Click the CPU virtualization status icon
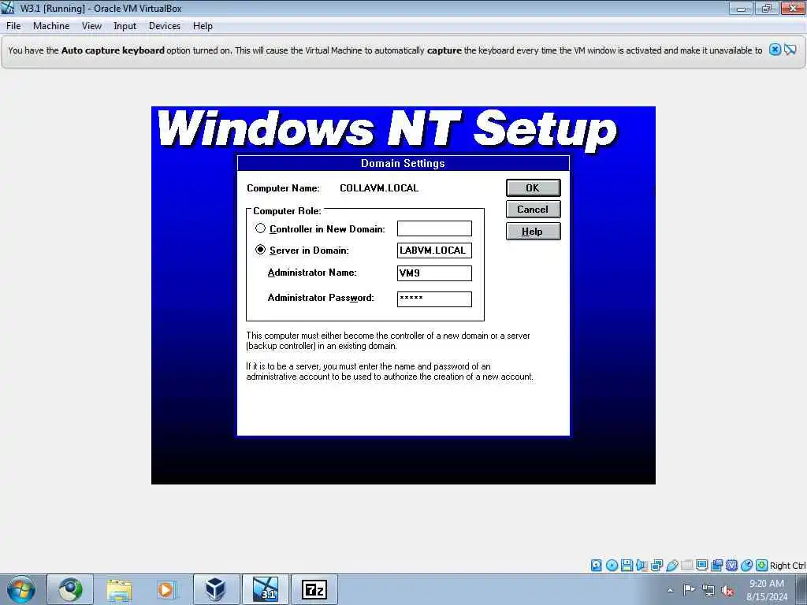 coord(731,566)
